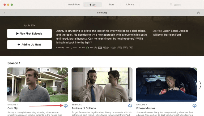The image size is (204, 116).
Task: Download Episode 3 Fifteen Minutes
Action: 194,106
